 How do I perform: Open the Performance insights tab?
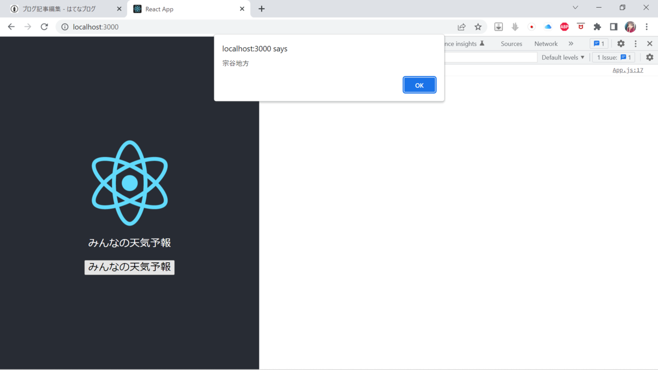pyautogui.click(x=464, y=44)
